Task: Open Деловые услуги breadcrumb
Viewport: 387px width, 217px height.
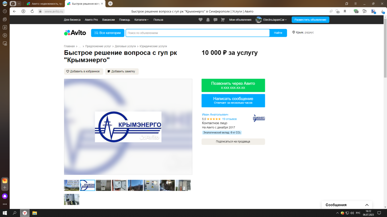Action: (125, 46)
